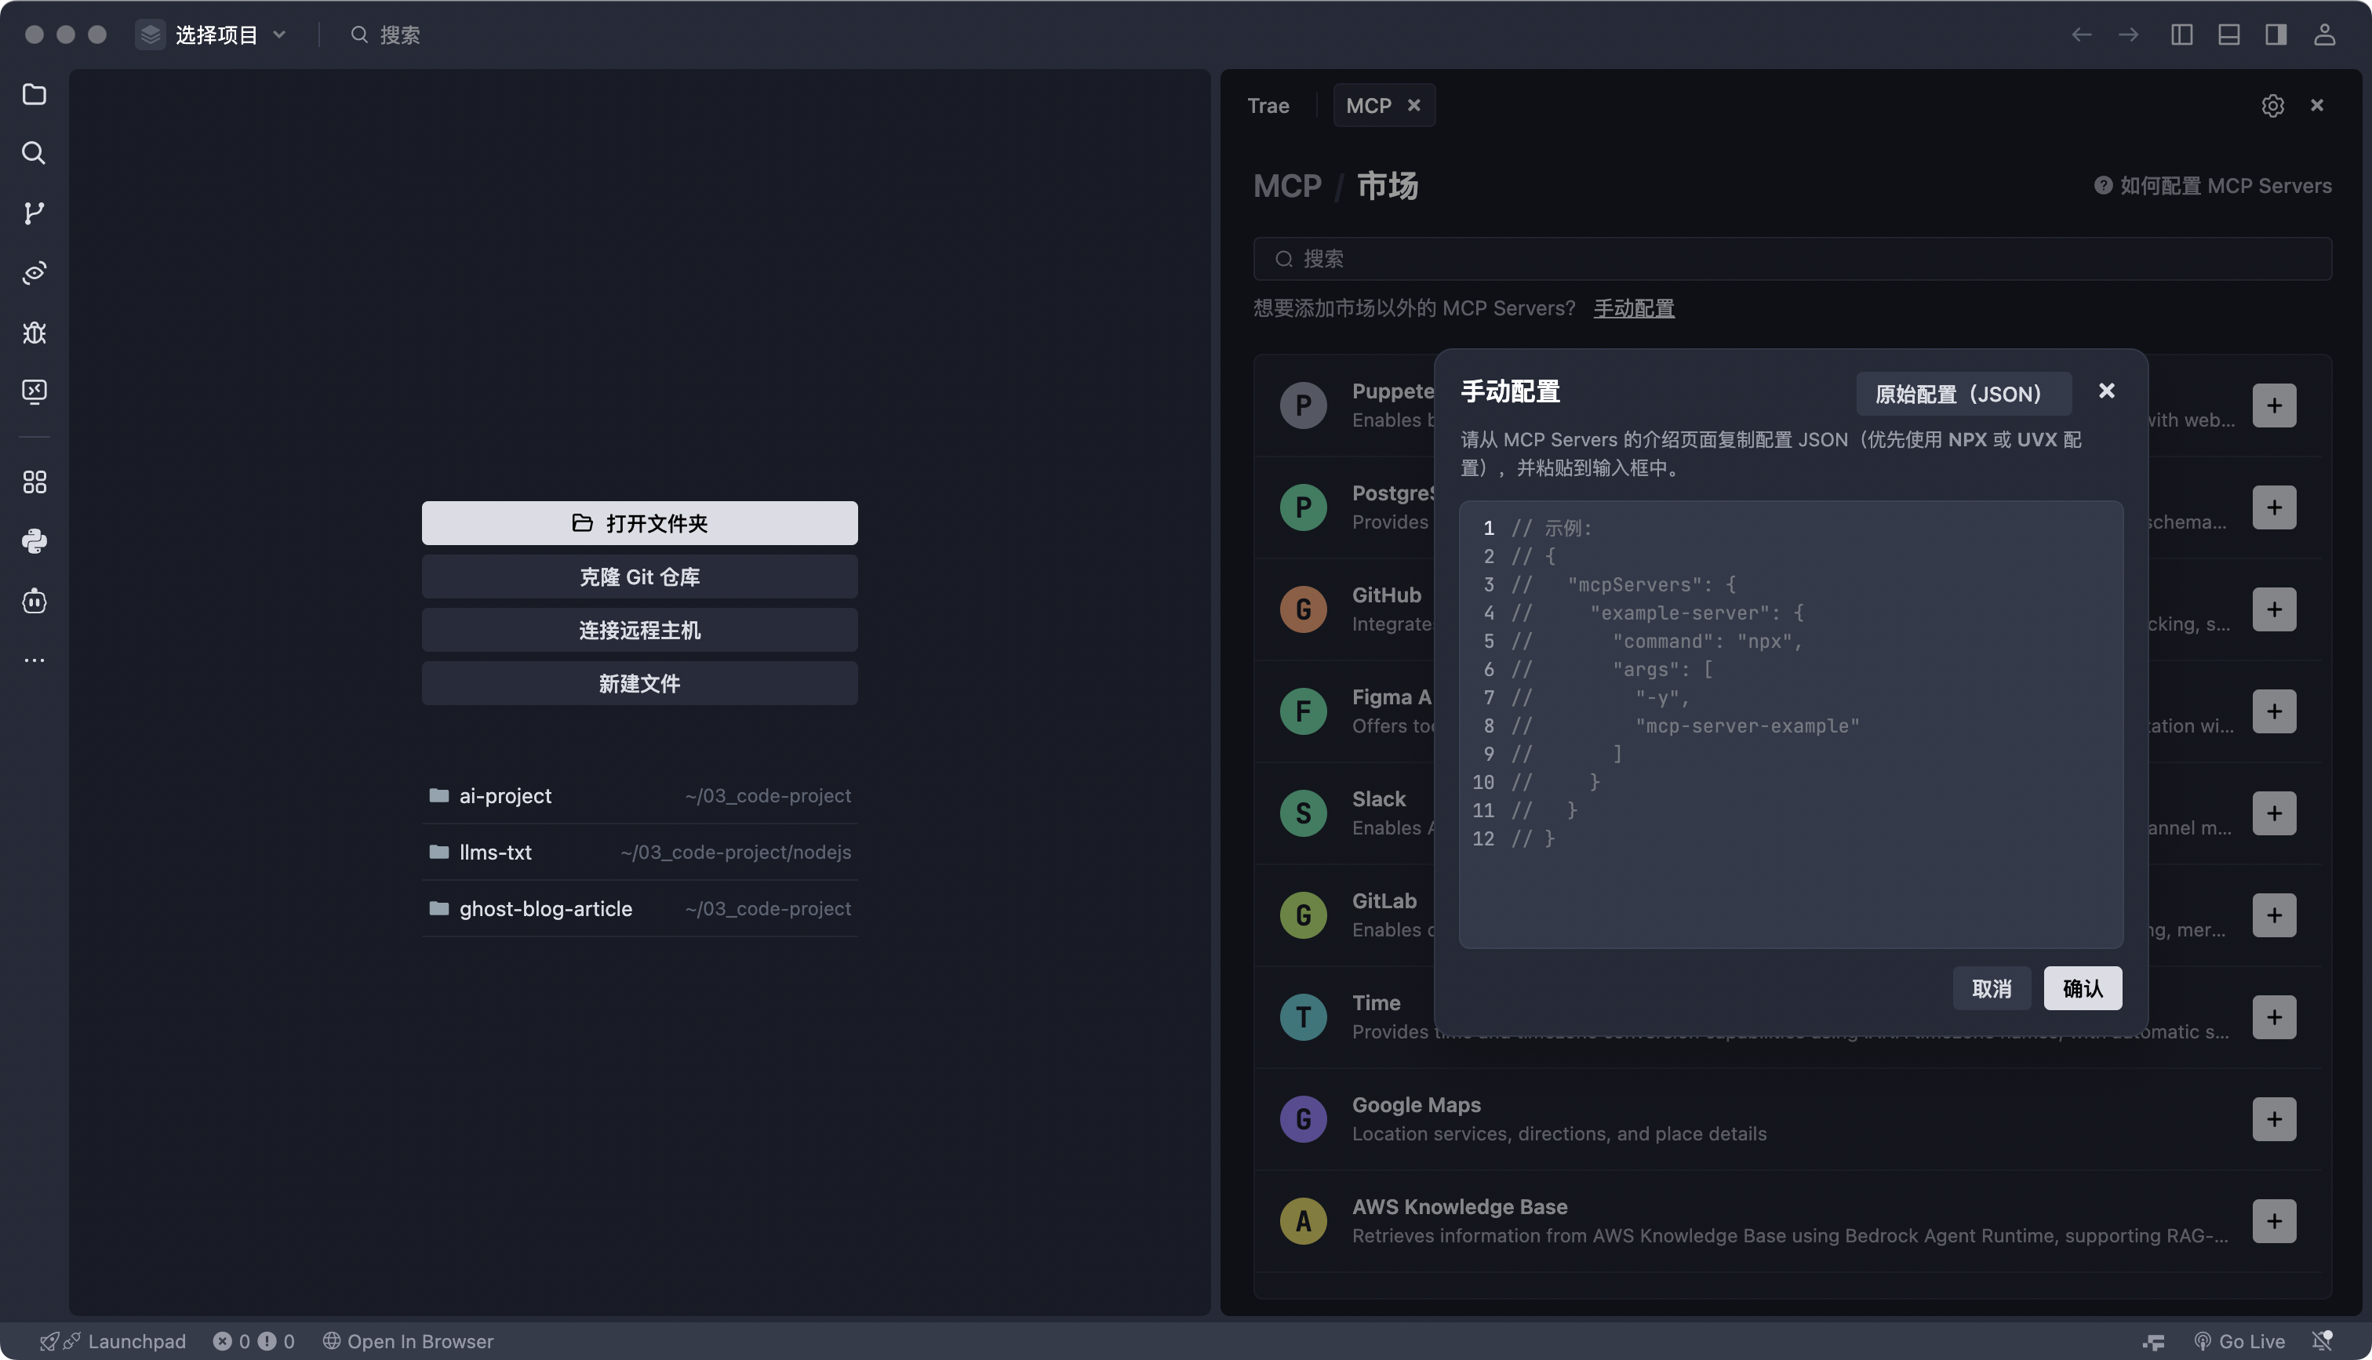Open the Remote Explorer sidebar icon

coord(35,391)
